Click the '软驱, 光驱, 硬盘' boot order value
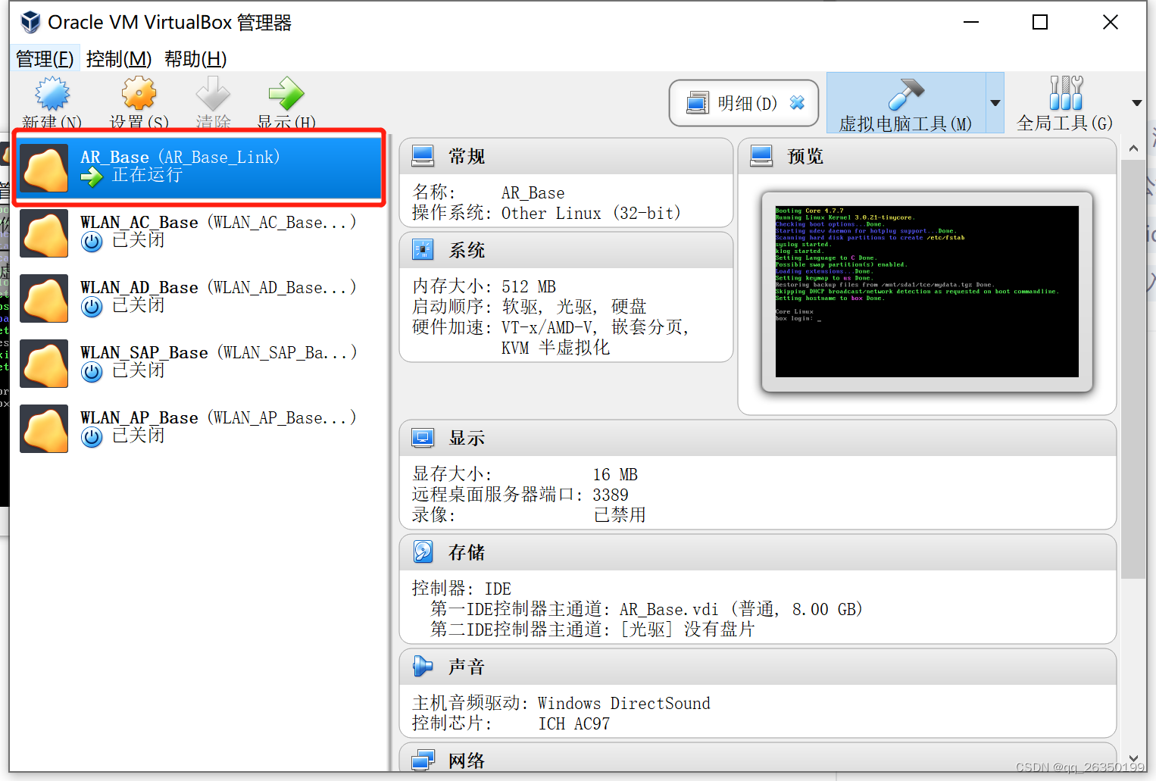The width and height of the screenshot is (1156, 781). pyautogui.click(x=574, y=307)
